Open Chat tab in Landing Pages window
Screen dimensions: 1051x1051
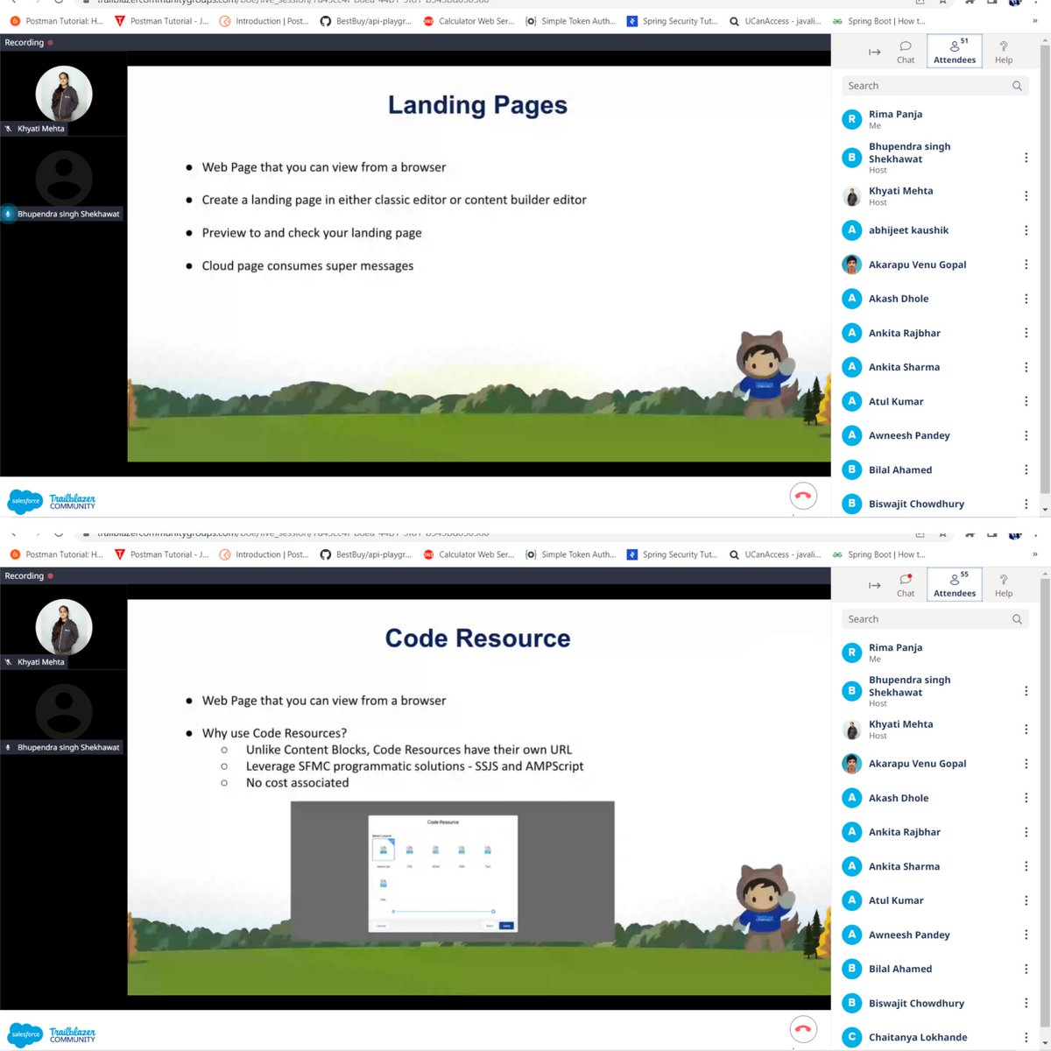click(x=906, y=52)
